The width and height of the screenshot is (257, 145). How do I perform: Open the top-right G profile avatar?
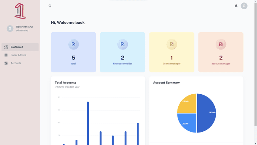tap(244, 6)
